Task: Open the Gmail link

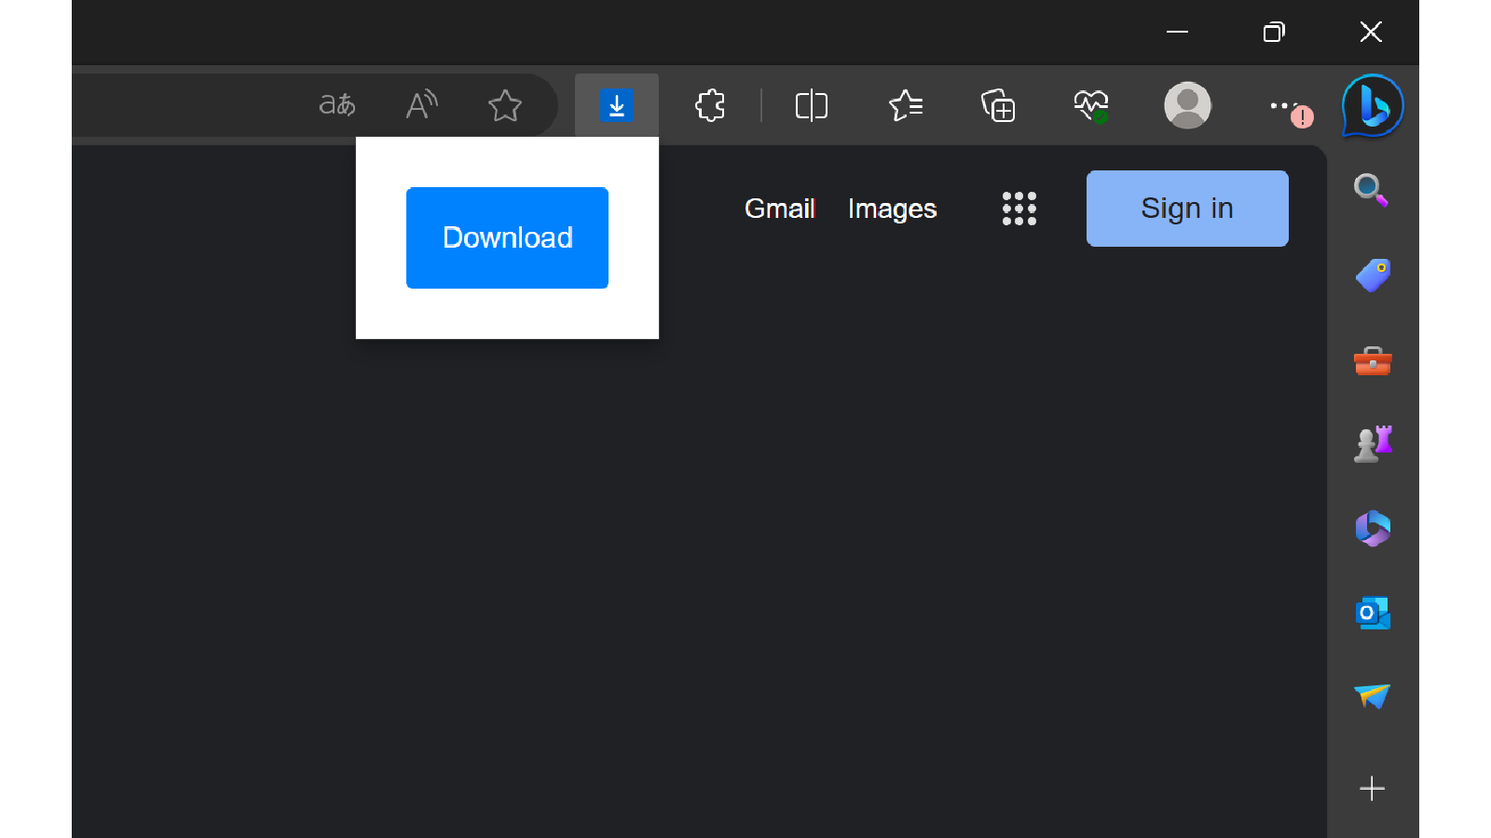Action: [780, 209]
